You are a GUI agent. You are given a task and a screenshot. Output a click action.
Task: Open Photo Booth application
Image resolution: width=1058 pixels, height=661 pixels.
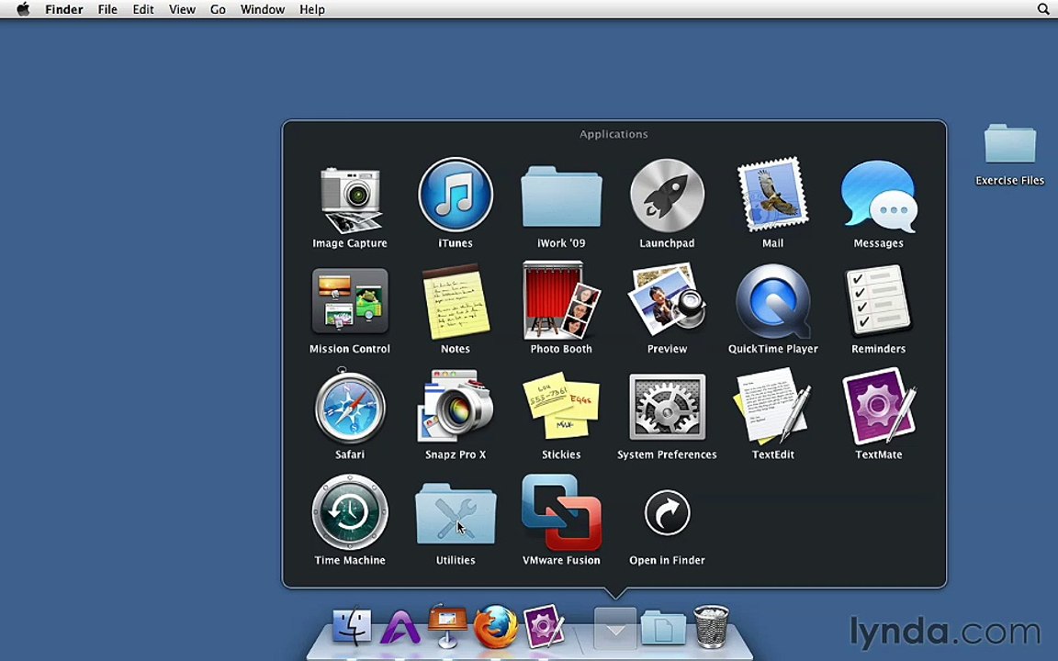(561, 301)
